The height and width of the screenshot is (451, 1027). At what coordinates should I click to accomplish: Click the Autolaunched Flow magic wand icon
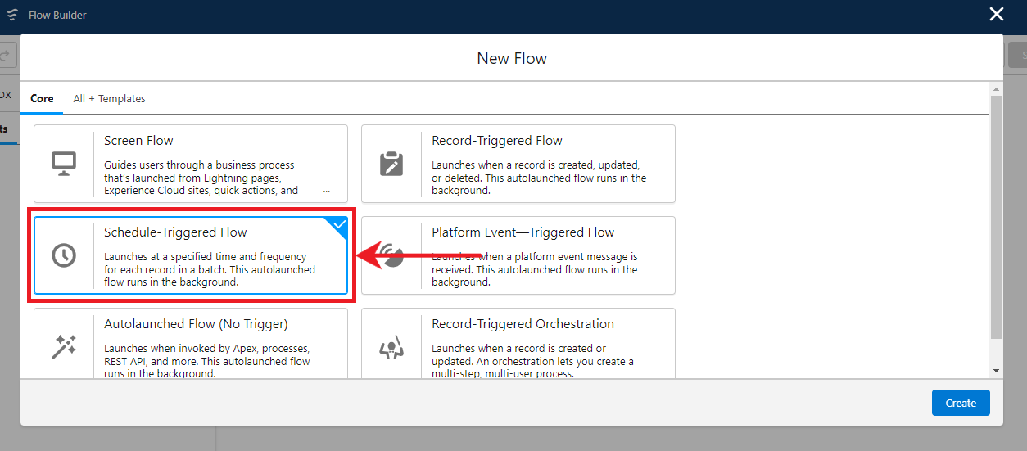click(64, 347)
